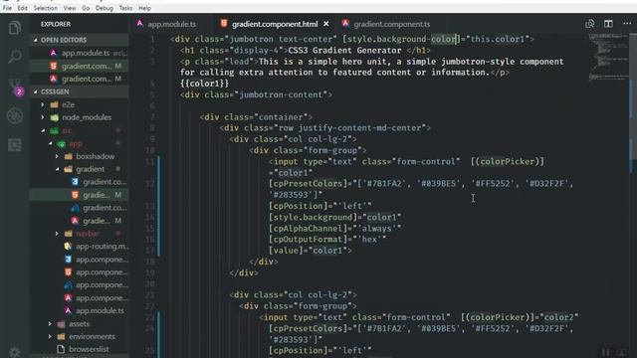The height and width of the screenshot is (358, 637).
Task: Open the View menu
Action: point(70,8)
